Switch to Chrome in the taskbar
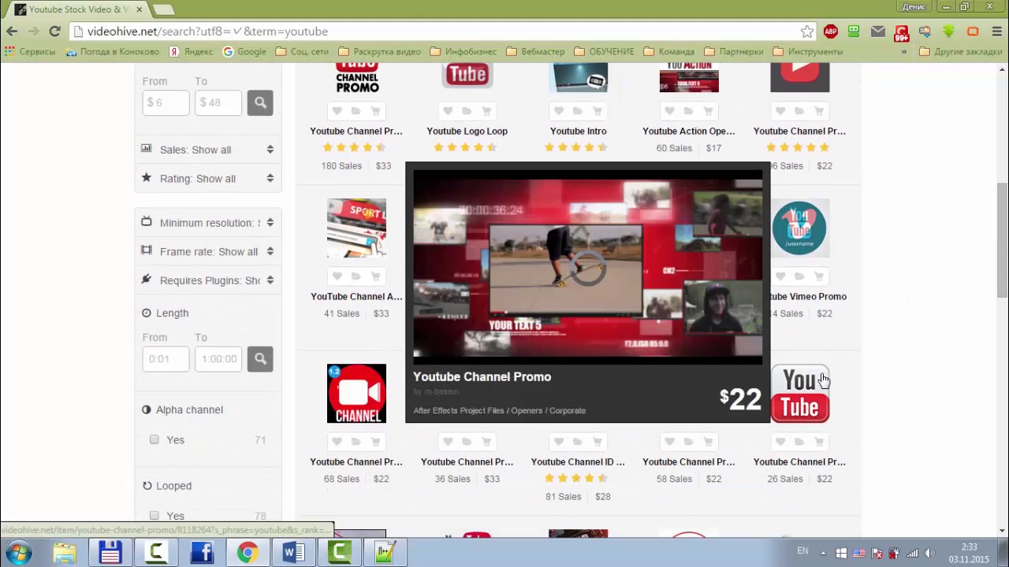Screen dimensions: 1009x567 coord(248,553)
